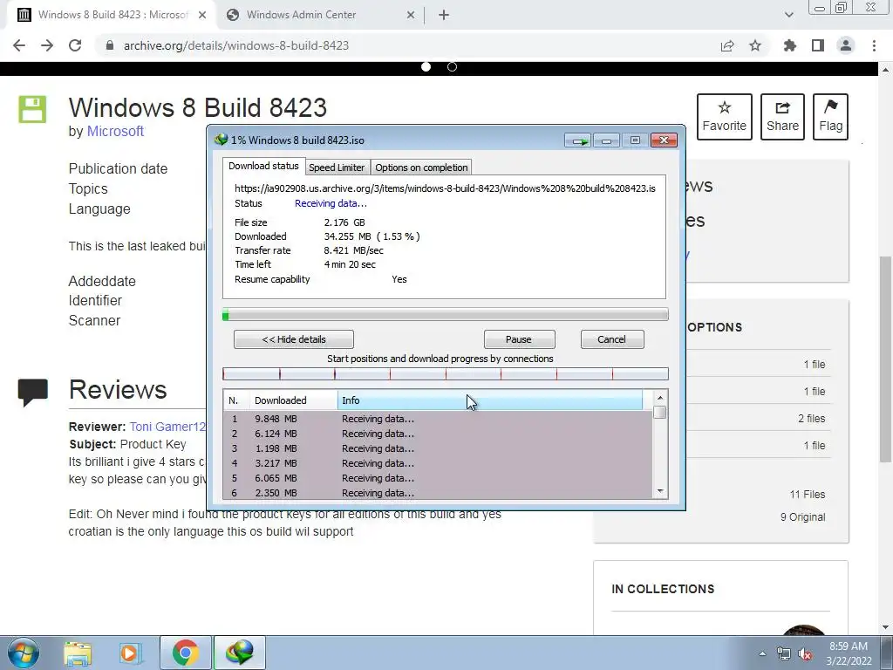This screenshot has height=670, width=893.
Task: Open the share-this-page icon in the address bar
Action: pos(727,45)
